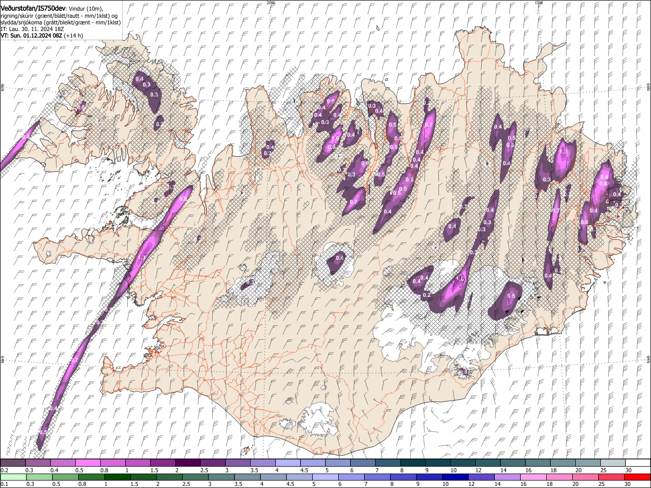Viewport: 651px width, 488px height.
Task: Select the "slydda/snjókoma" description line
Action: point(61,22)
